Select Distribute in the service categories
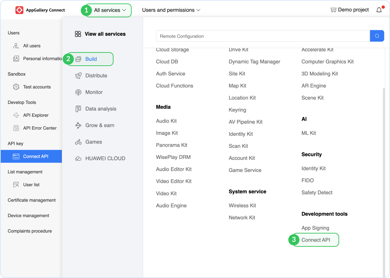 (96, 76)
